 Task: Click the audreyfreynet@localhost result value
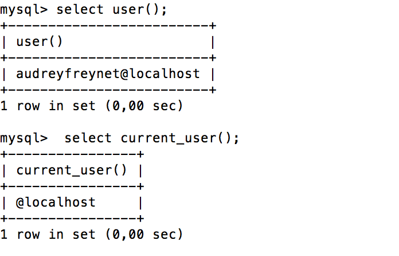(108, 73)
